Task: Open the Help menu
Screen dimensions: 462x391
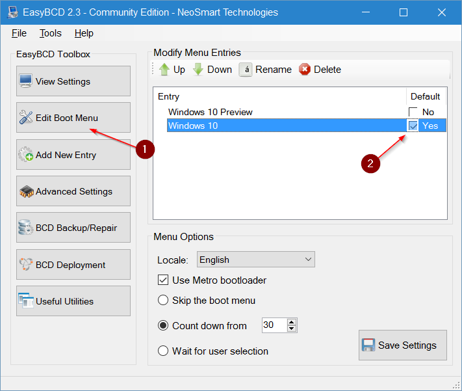Action: [84, 33]
